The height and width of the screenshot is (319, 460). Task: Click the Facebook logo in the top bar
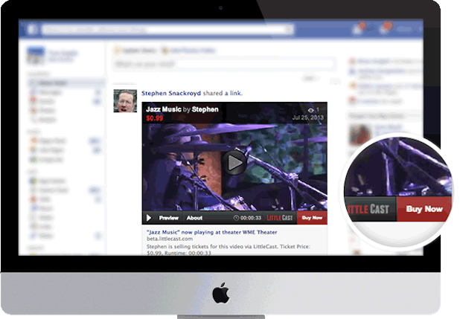click(32, 30)
